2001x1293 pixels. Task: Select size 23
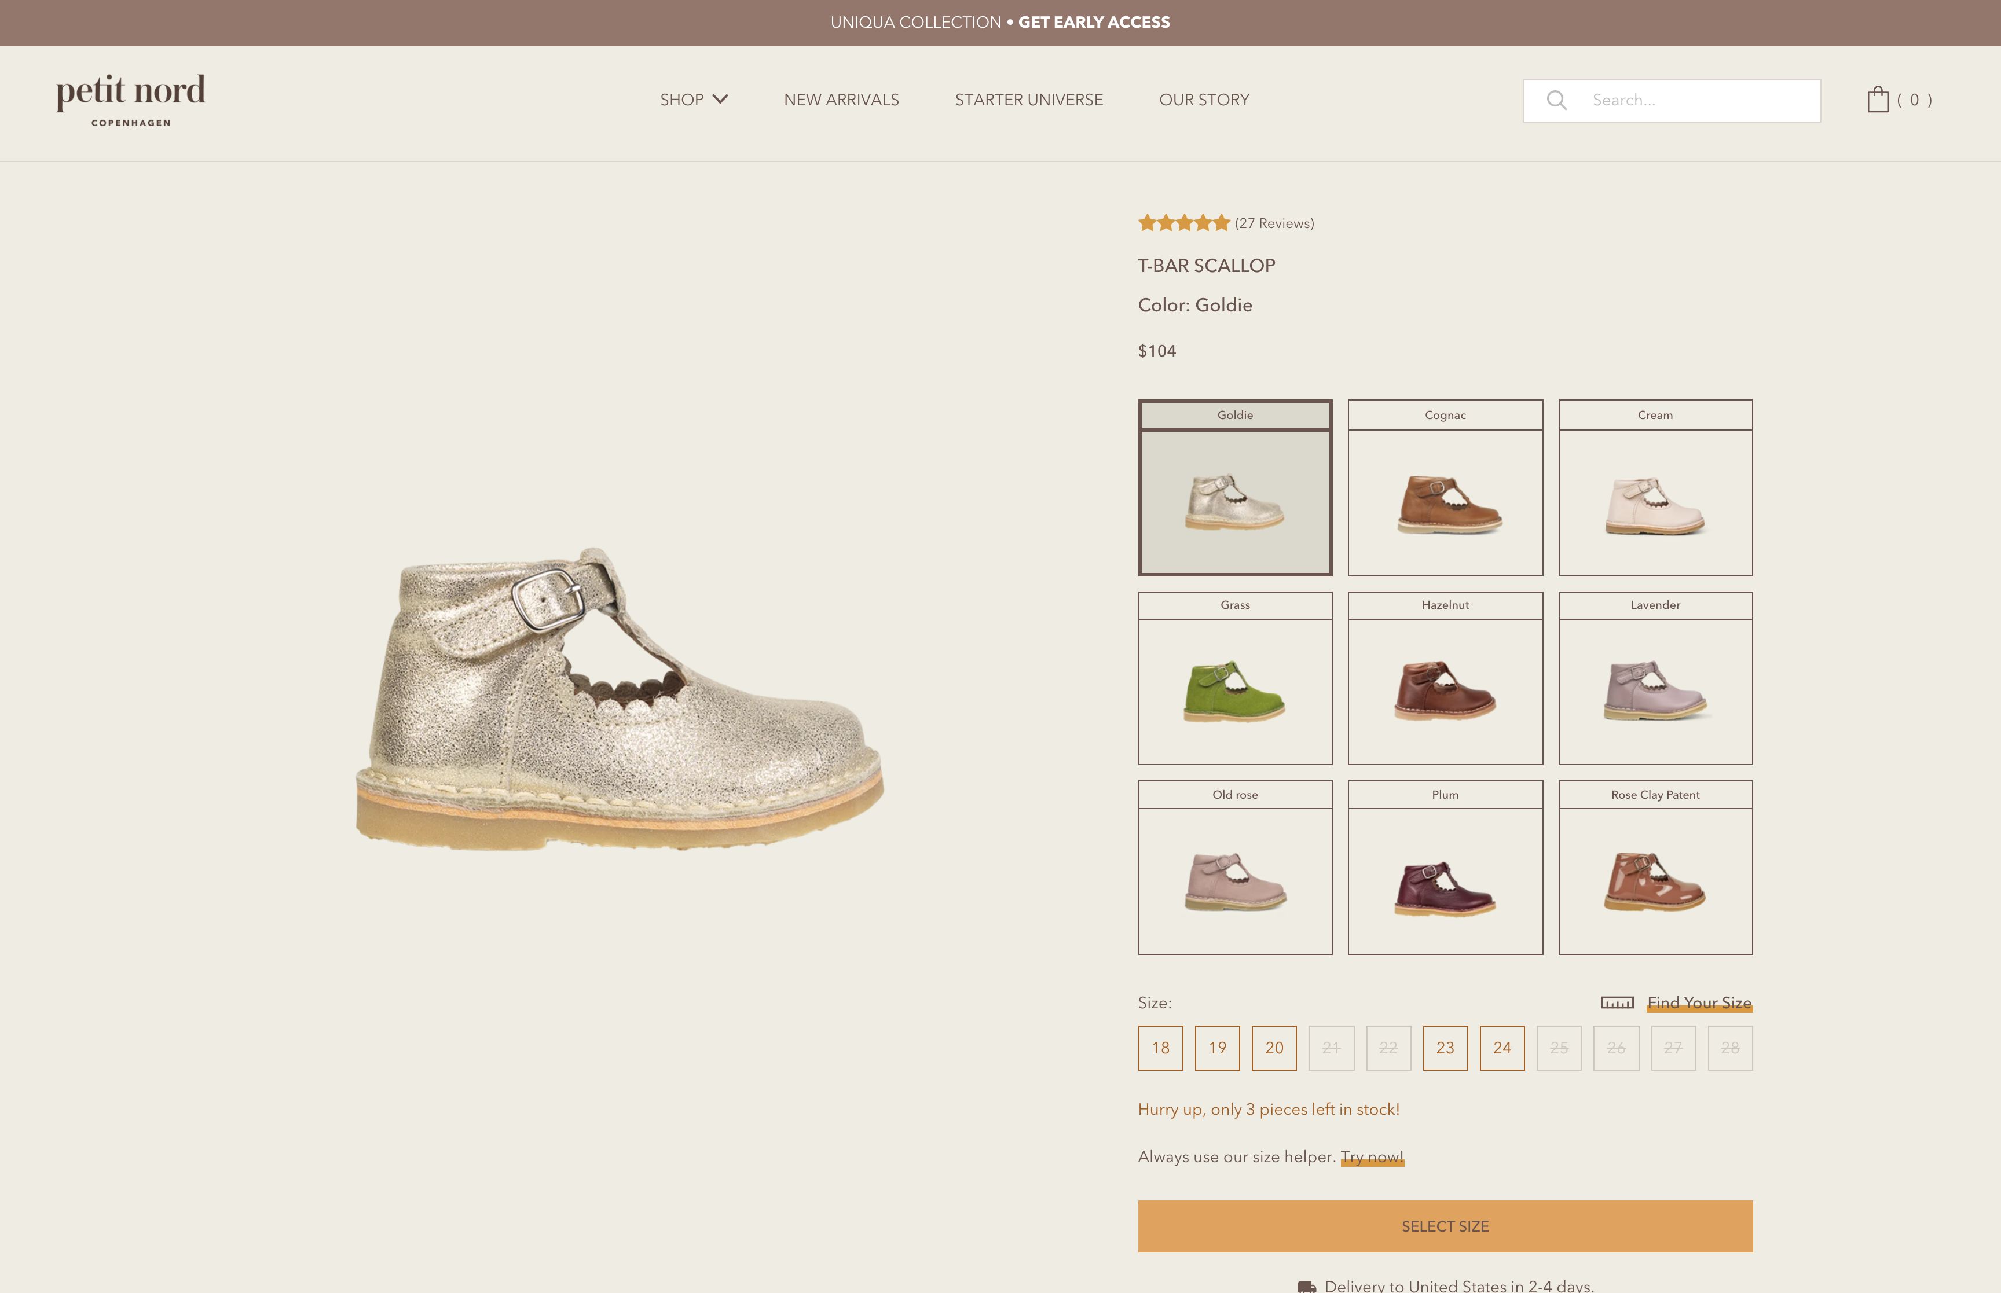pos(1446,1048)
